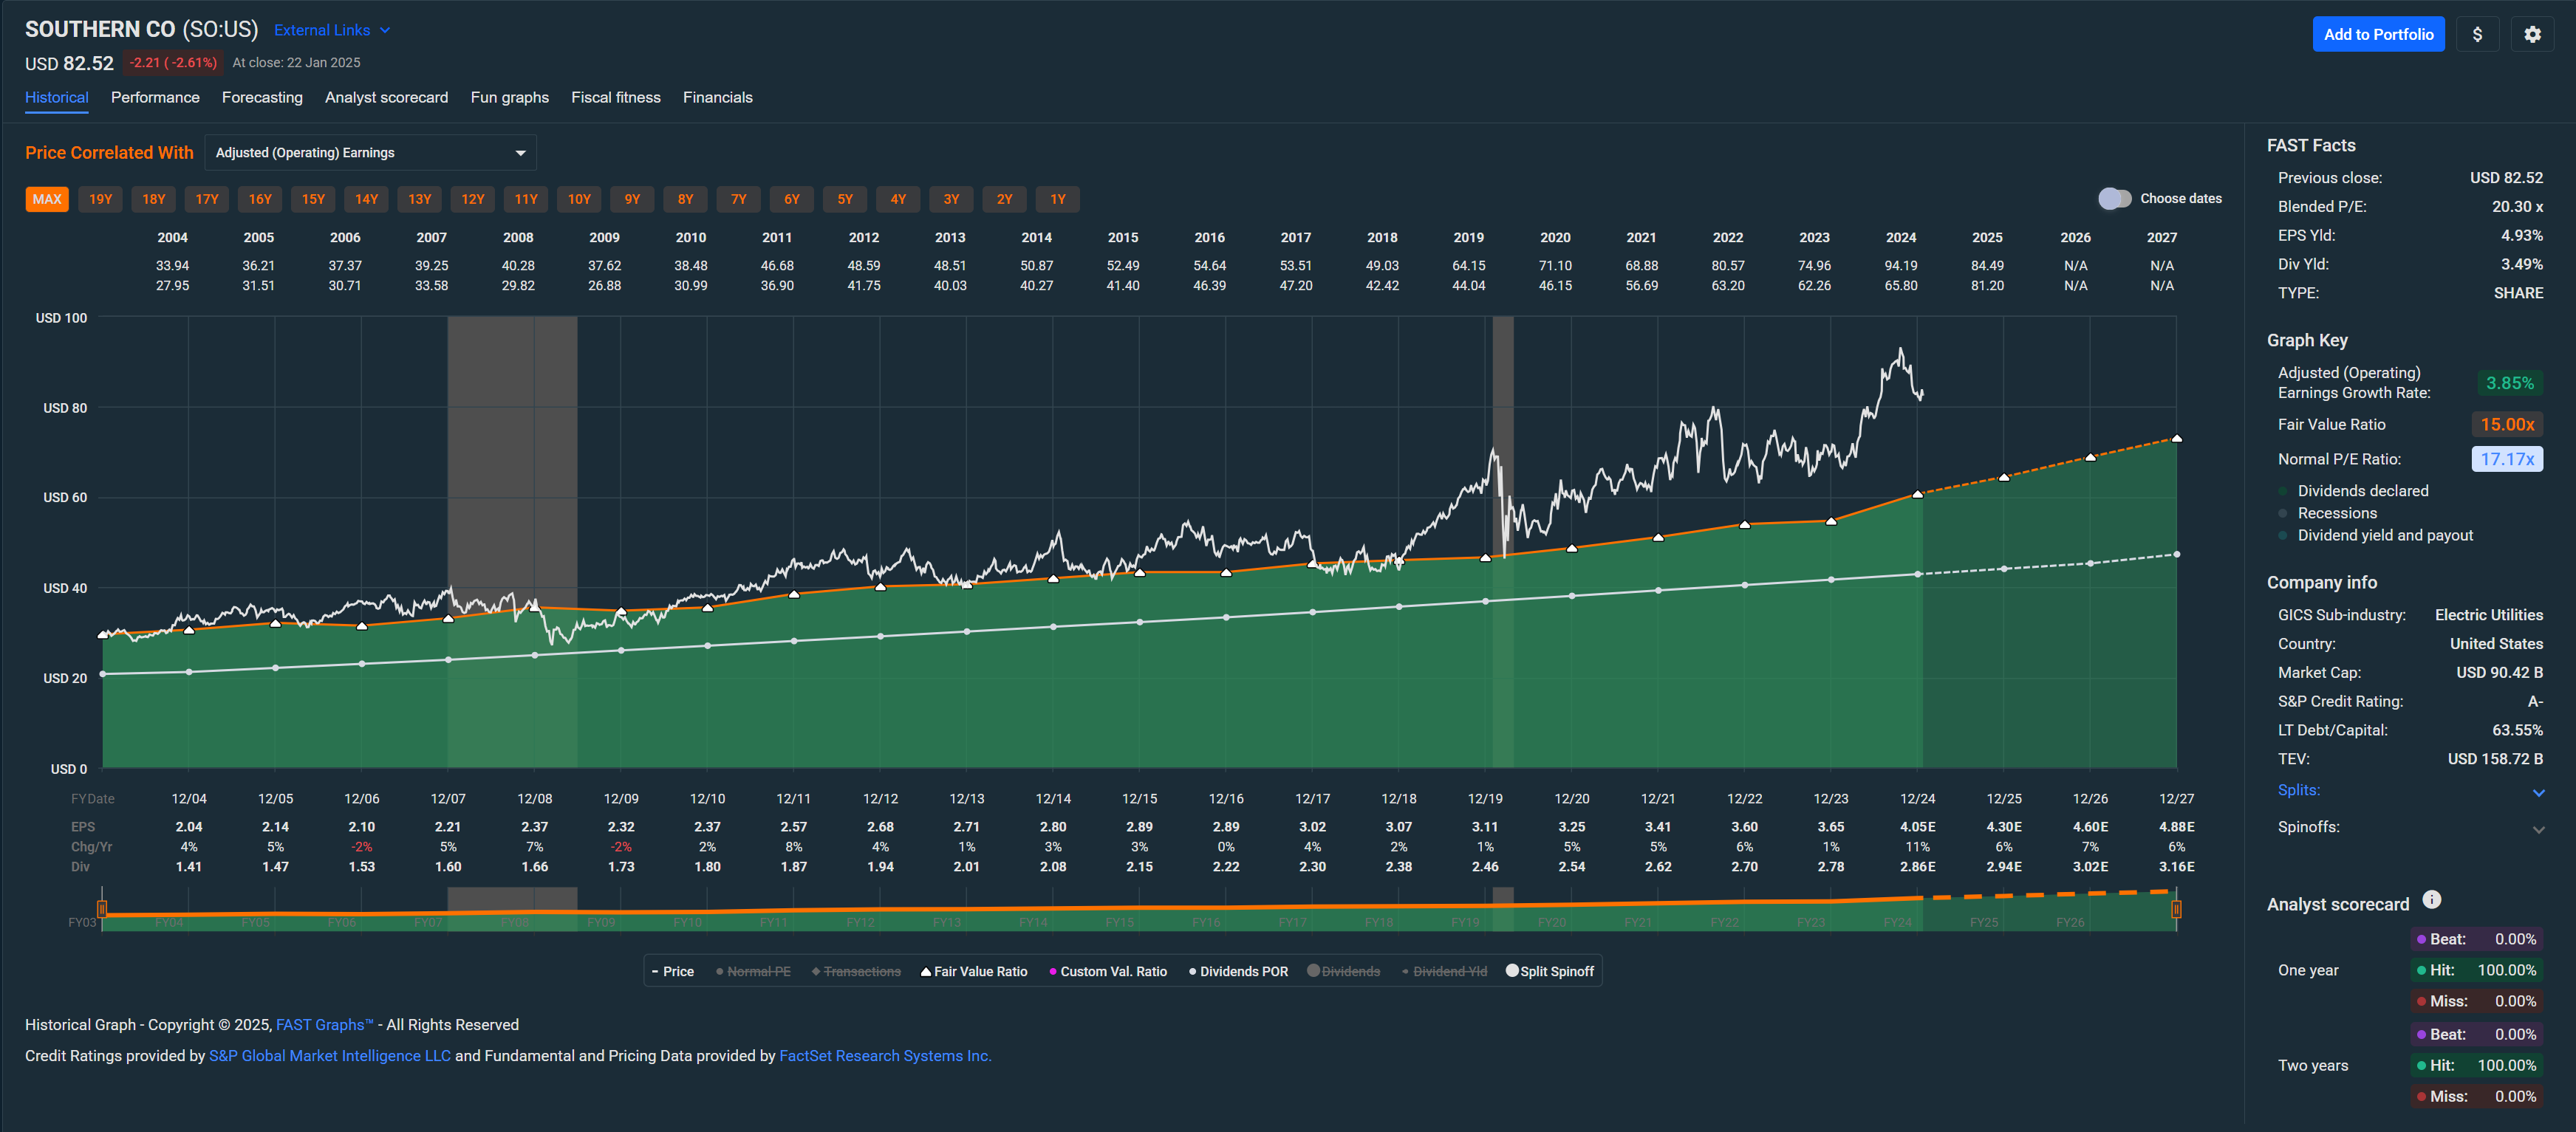The width and height of the screenshot is (2576, 1132).
Task: Switch to the Historical tab
Action: pyautogui.click(x=57, y=97)
